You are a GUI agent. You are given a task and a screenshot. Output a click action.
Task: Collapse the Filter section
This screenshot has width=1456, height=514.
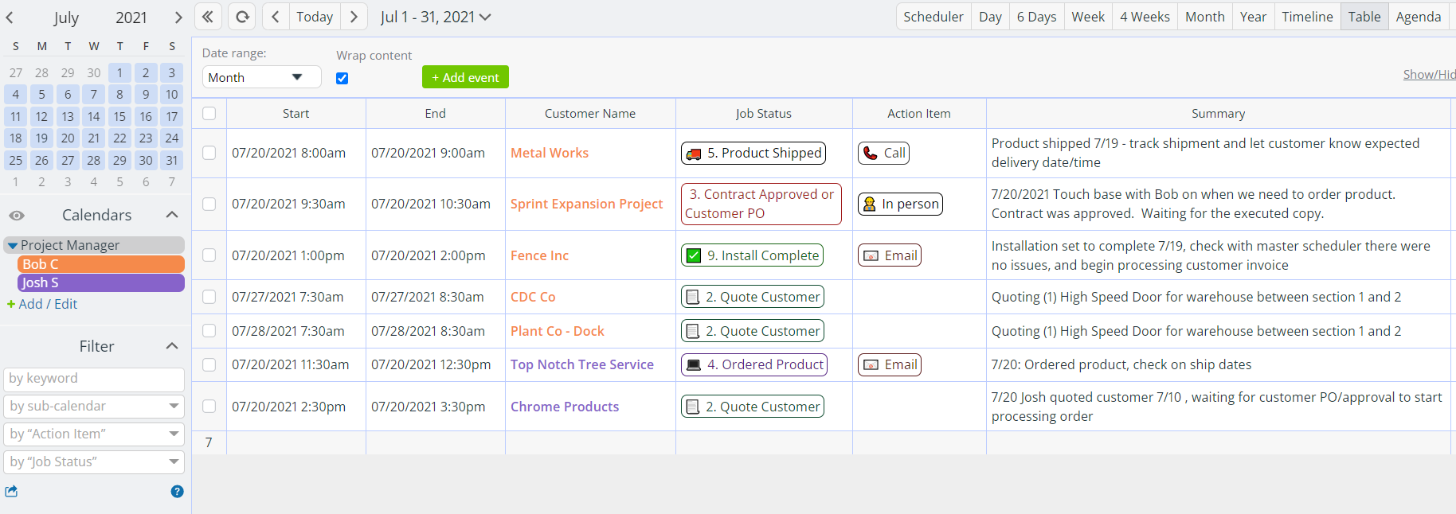[x=172, y=346]
